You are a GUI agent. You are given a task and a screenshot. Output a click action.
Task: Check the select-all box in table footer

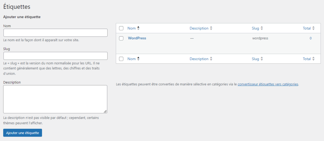[x=121, y=59]
